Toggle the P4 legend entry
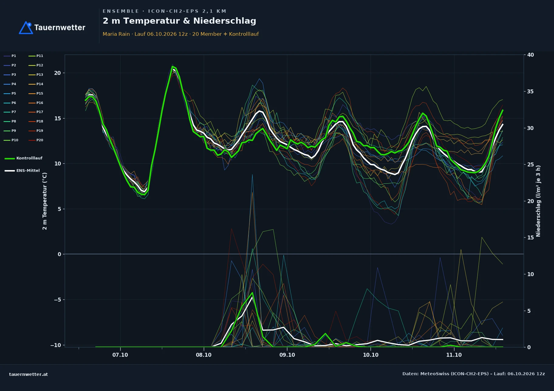This screenshot has width=554, height=391. point(10,84)
